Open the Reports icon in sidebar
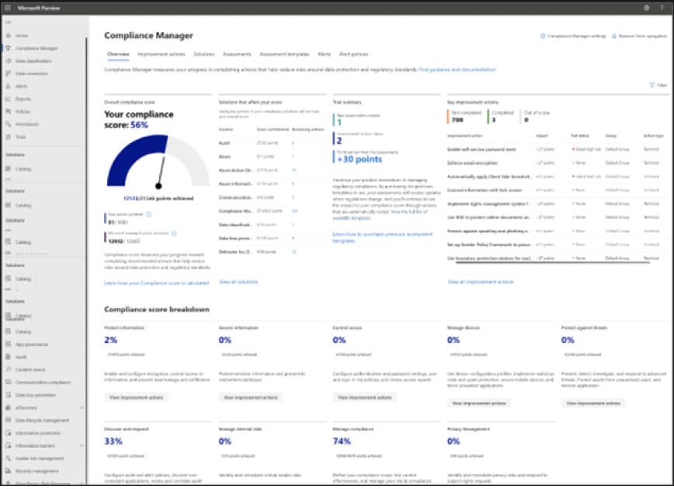 9,99
